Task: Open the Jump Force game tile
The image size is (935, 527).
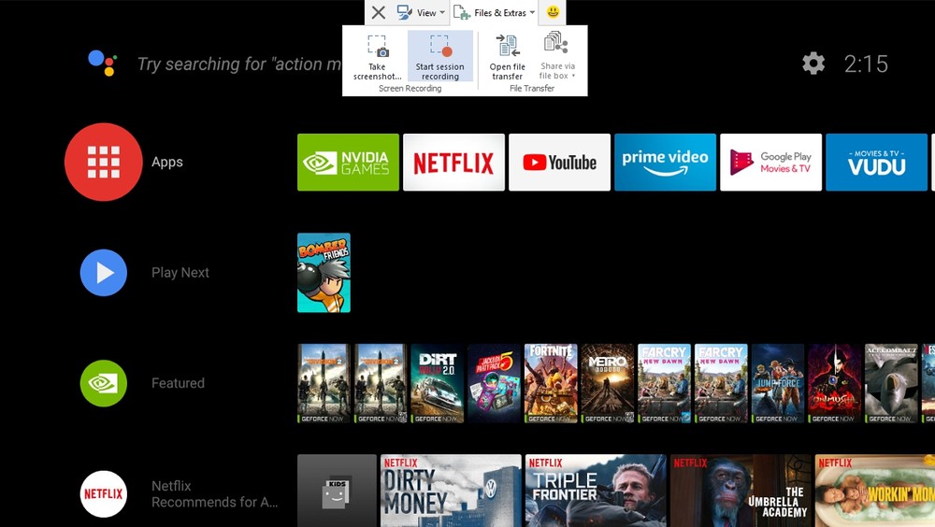Action: pyautogui.click(x=778, y=383)
